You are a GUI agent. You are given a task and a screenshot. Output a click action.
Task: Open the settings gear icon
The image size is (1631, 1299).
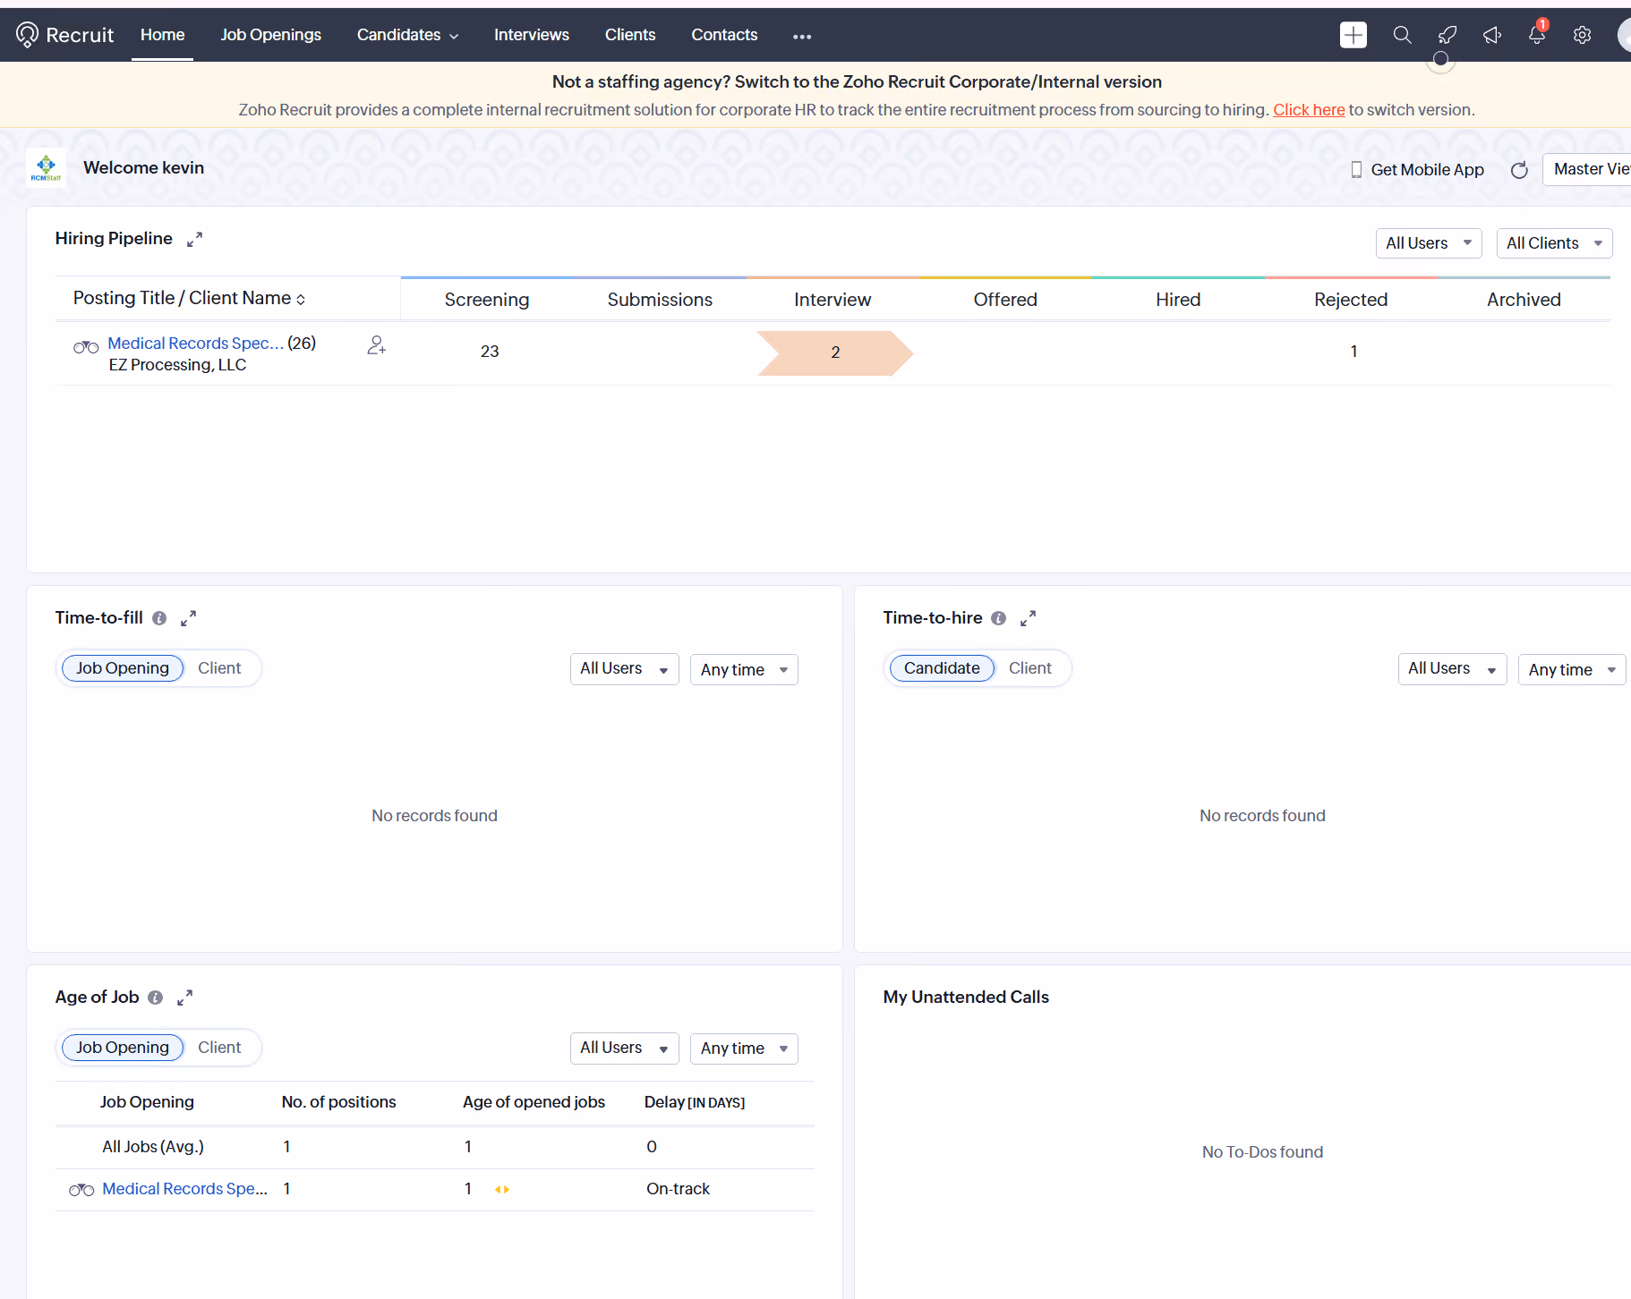(x=1582, y=35)
